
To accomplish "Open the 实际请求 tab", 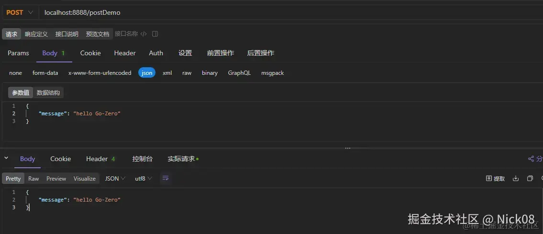I will (183, 159).
